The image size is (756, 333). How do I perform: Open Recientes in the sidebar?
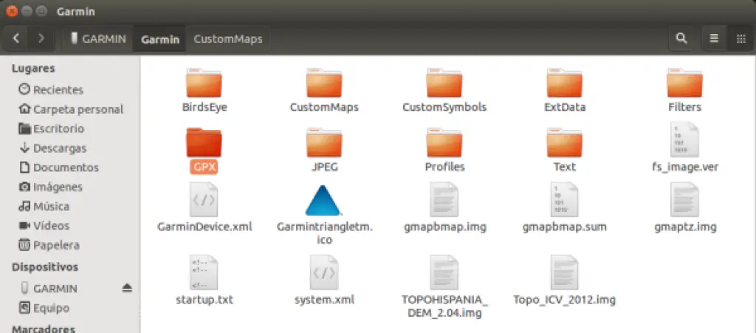pyautogui.click(x=51, y=89)
